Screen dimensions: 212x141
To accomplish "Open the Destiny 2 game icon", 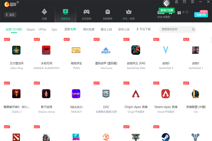I will click(x=196, y=137).
